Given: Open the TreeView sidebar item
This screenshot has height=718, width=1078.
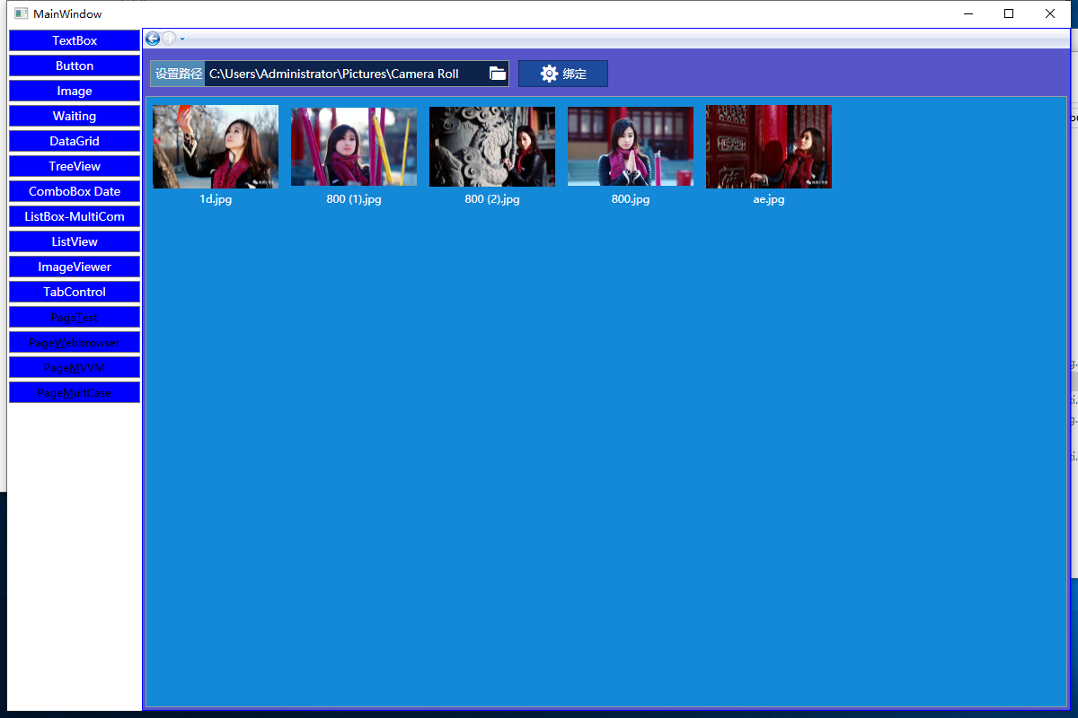Looking at the screenshot, I should 75,166.
